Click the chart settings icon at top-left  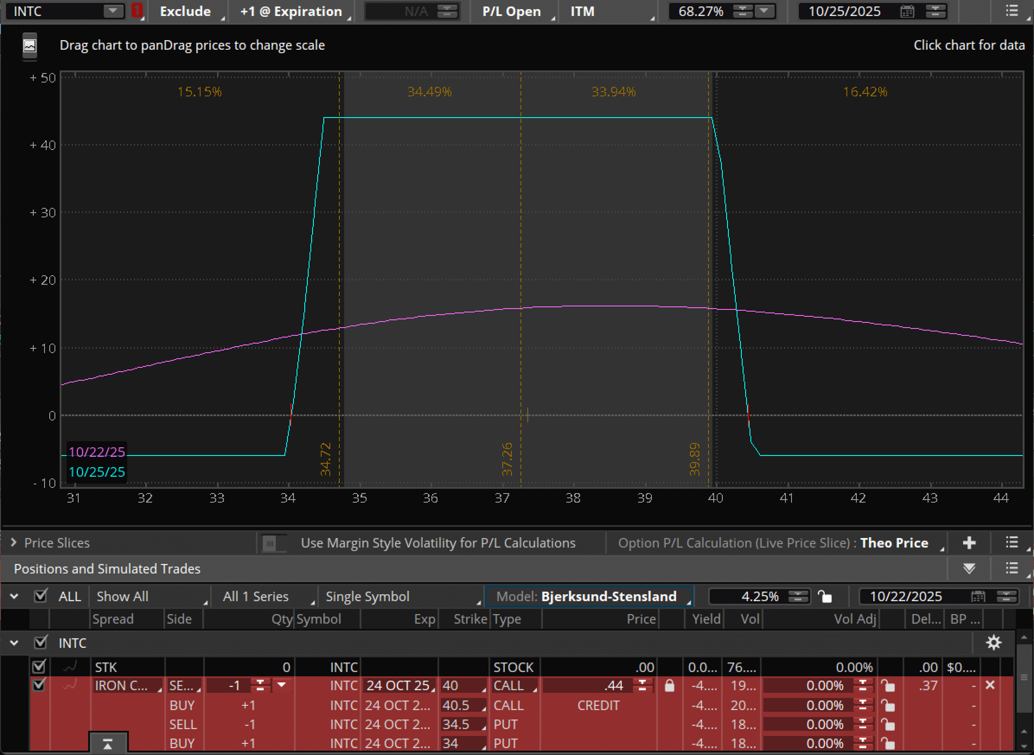coord(30,45)
